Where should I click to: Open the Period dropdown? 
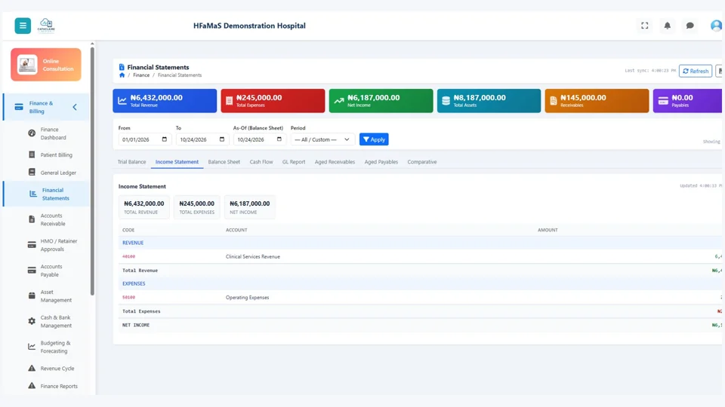[322, 139]
